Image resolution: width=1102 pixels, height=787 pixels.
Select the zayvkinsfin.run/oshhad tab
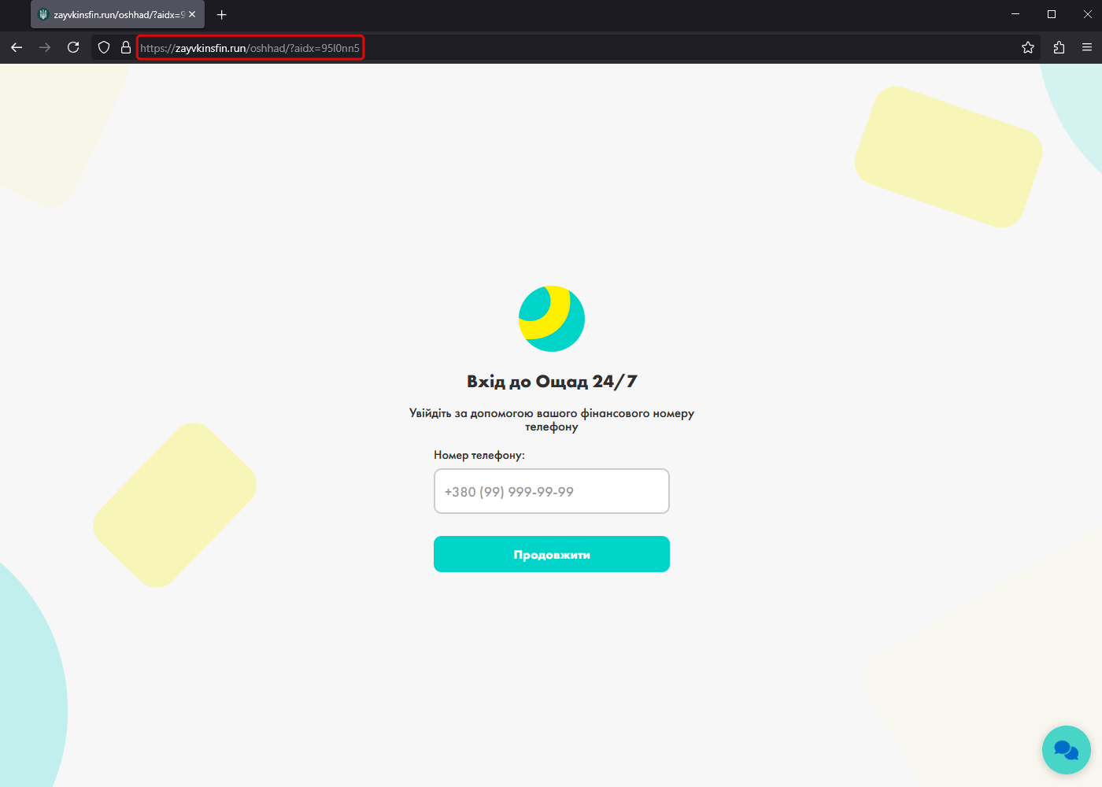[x=117, y=15]
